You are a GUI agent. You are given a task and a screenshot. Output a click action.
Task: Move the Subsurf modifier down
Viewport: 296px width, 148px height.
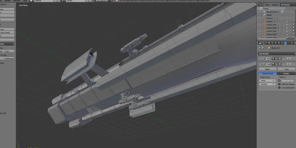(x=290, y=64)
